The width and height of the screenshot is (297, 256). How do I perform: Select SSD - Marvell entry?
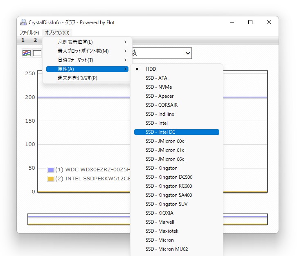[177, 222]
